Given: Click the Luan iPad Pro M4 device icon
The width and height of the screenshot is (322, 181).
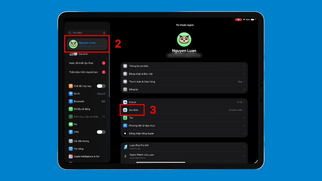Looking at the screenshot, I should pos(125,147).
